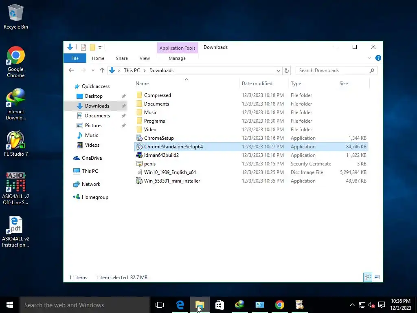
Task: Open Internet Download Manager desktop shortcut
Action: click(16, 104)
